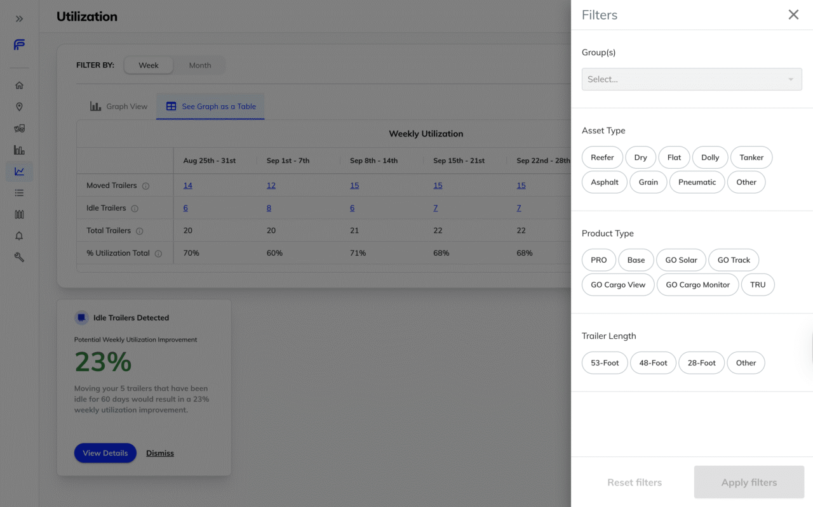Click the trailer assets sidebar icon

pos(19,128)
